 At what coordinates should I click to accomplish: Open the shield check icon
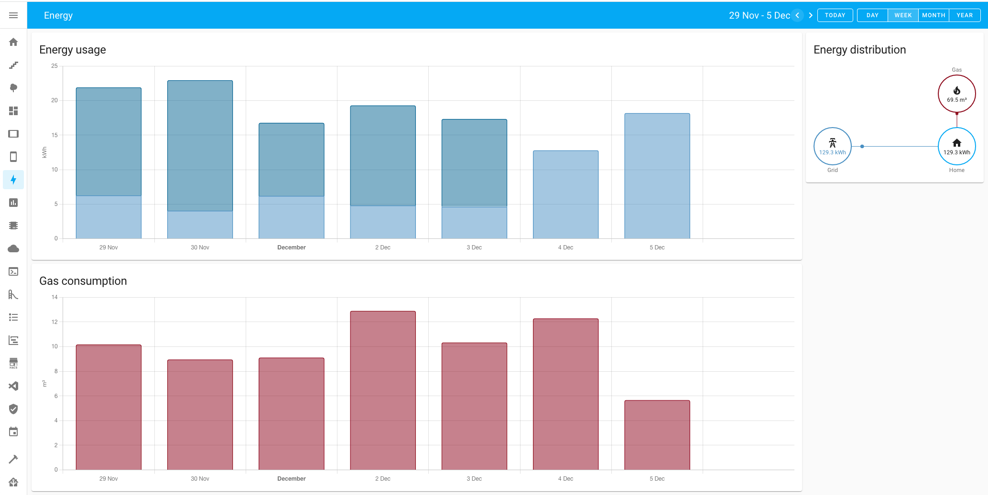[13, 409]
